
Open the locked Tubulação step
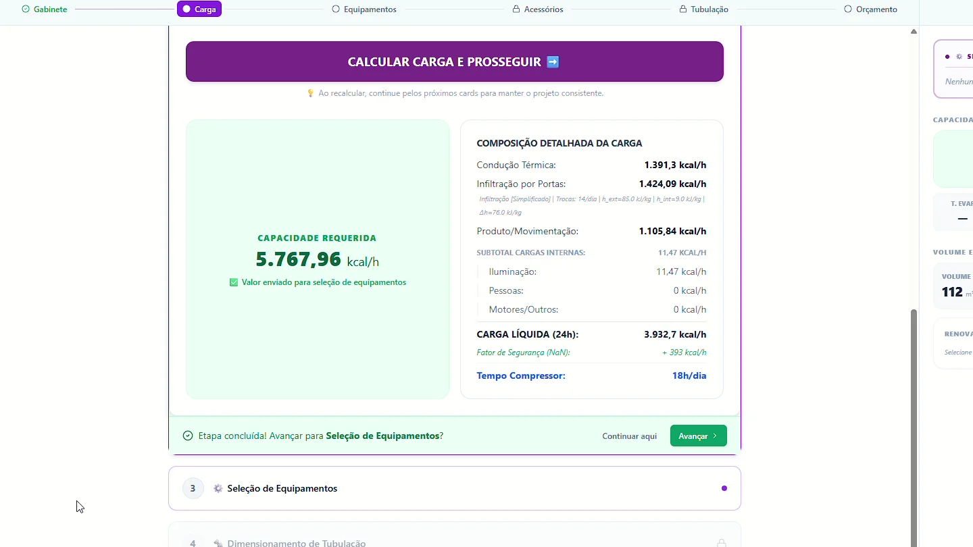coord(704,9)
